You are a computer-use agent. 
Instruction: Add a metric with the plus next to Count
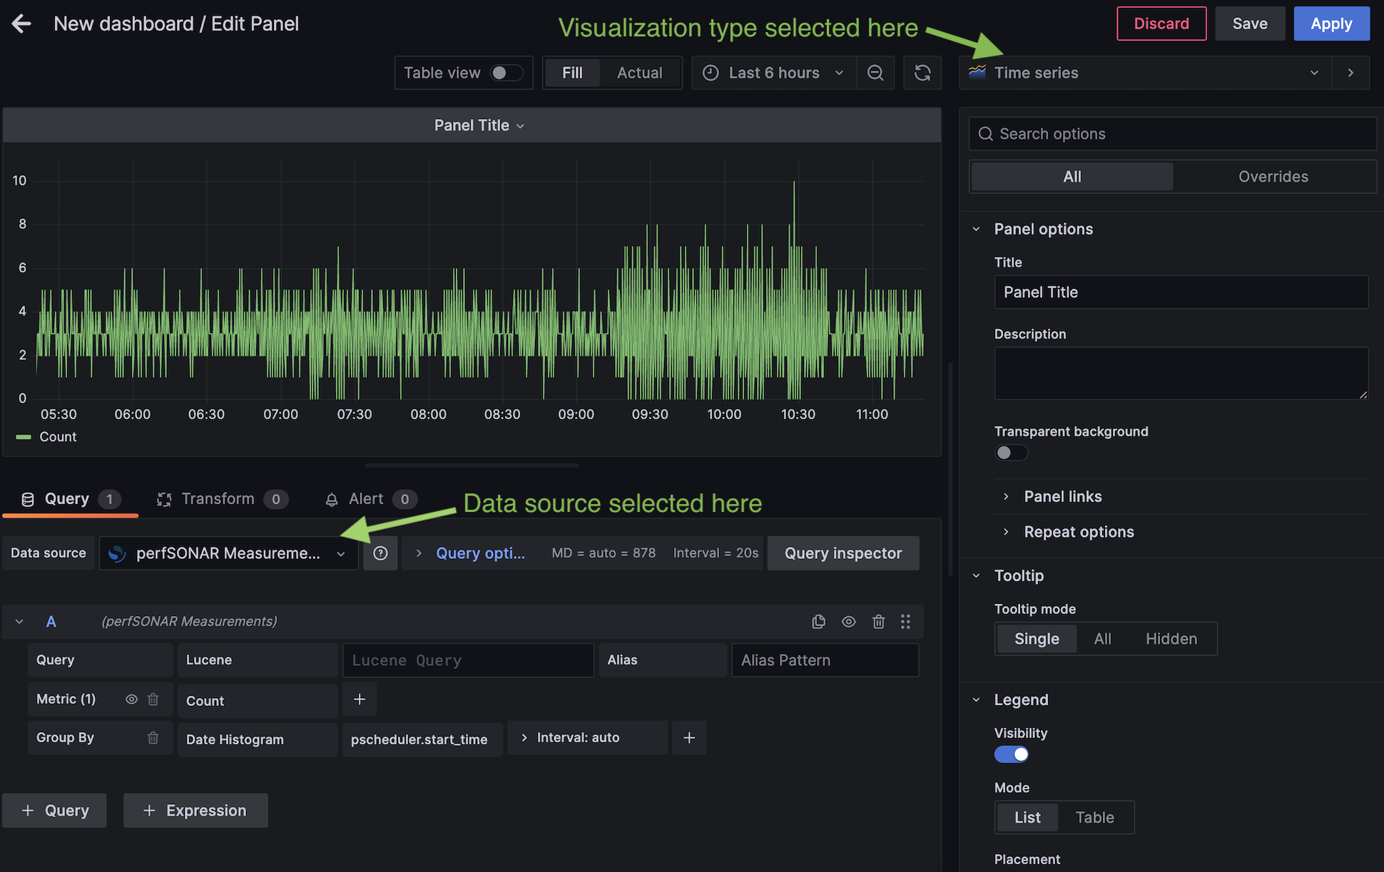360,699
